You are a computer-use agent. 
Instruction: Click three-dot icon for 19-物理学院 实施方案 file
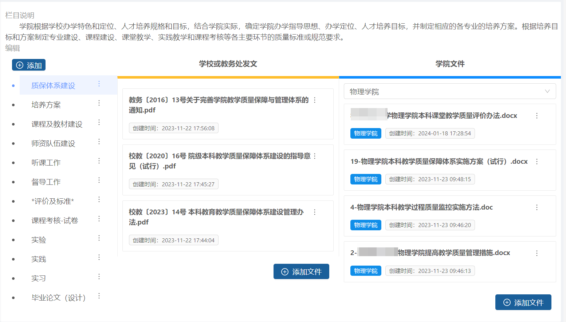tap(536, 162)
